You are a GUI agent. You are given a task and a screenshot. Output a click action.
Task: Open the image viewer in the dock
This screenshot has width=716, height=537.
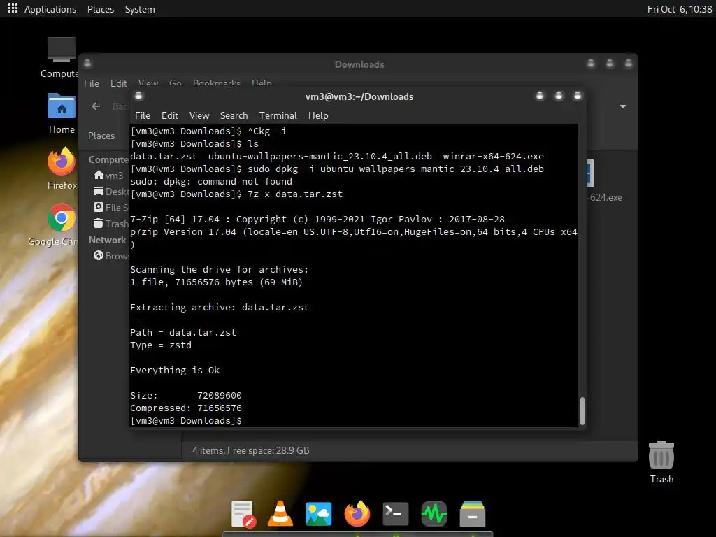(x=318, y=514)
